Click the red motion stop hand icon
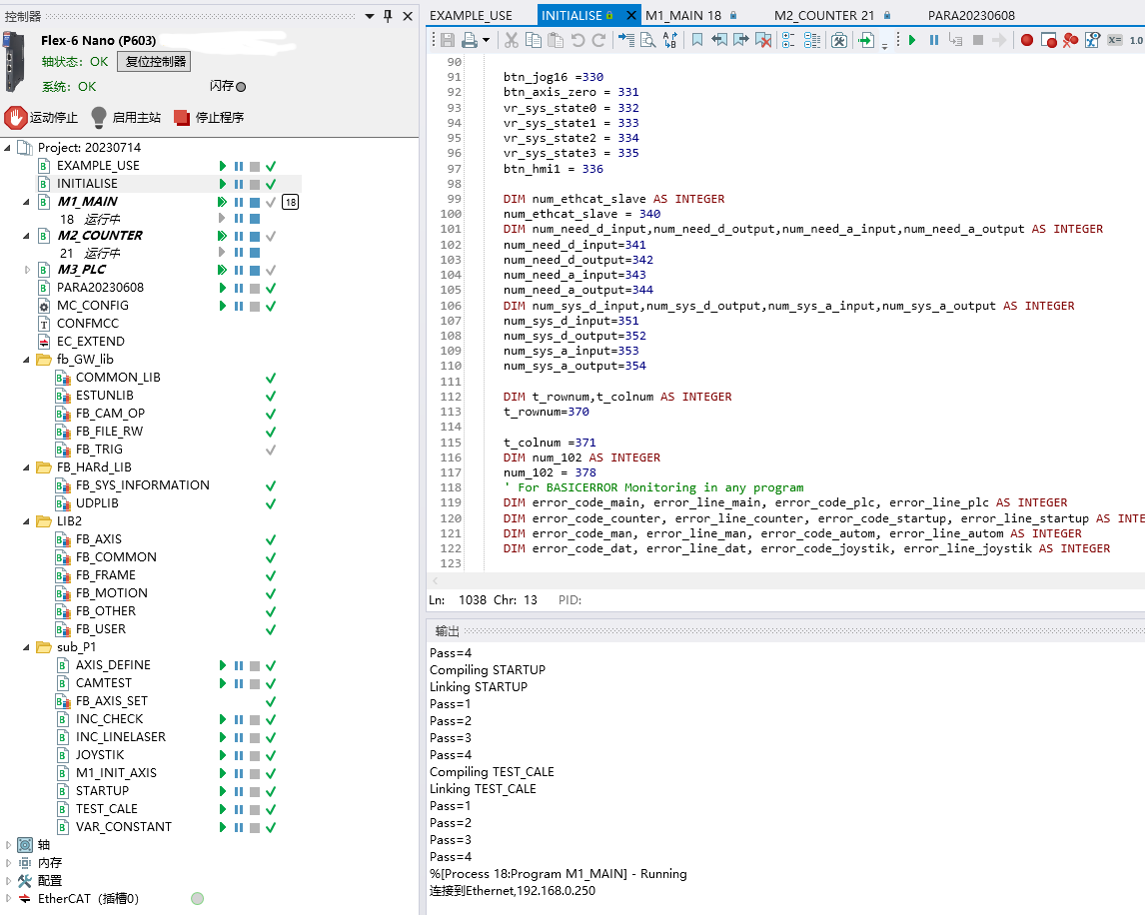Screen dimensions: 1145x915 point(16,118)
